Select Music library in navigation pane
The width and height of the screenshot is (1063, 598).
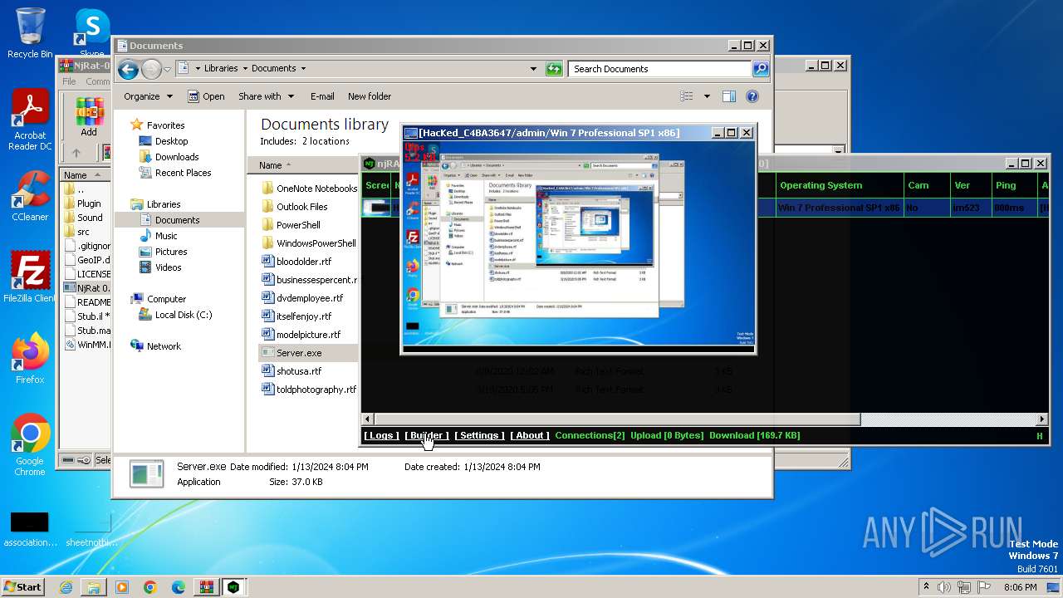165,236
